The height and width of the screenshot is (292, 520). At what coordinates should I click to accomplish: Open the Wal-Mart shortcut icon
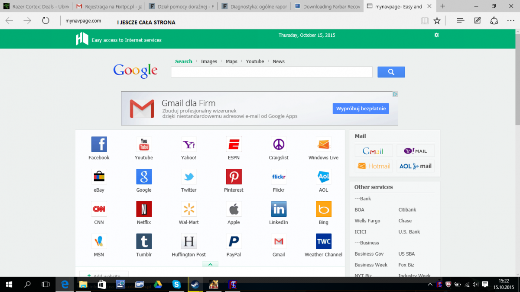click(x=189, y=209)
